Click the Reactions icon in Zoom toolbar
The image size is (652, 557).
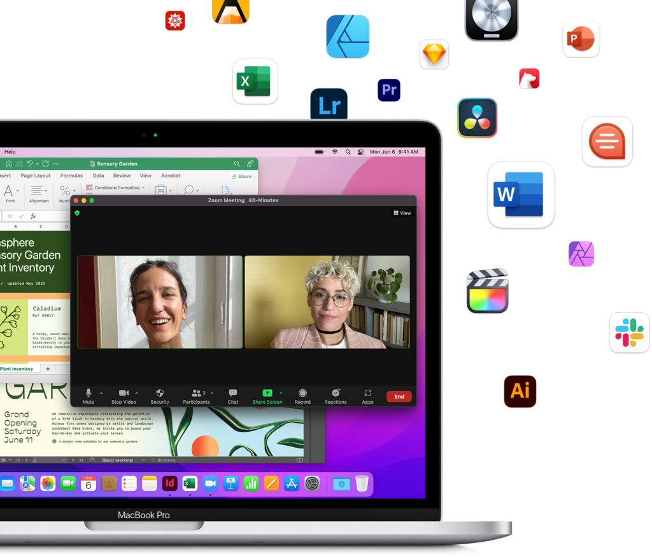(336, 396)
